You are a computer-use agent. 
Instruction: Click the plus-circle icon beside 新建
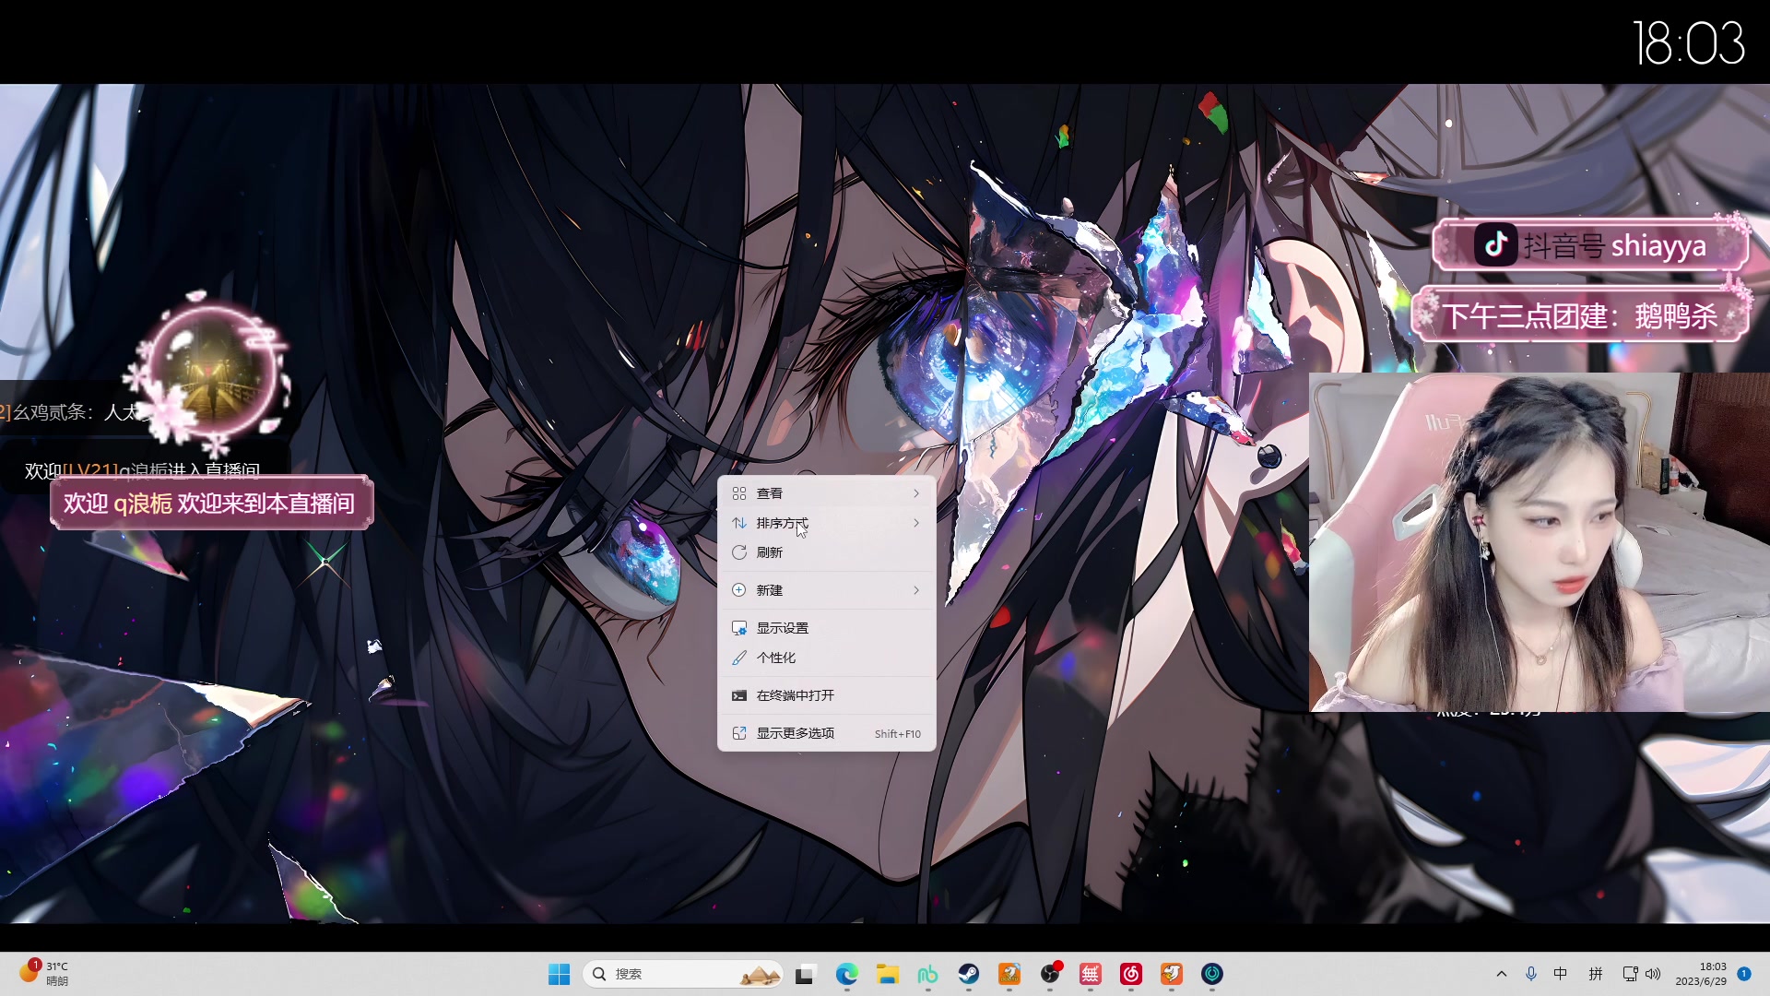[739, 590]
